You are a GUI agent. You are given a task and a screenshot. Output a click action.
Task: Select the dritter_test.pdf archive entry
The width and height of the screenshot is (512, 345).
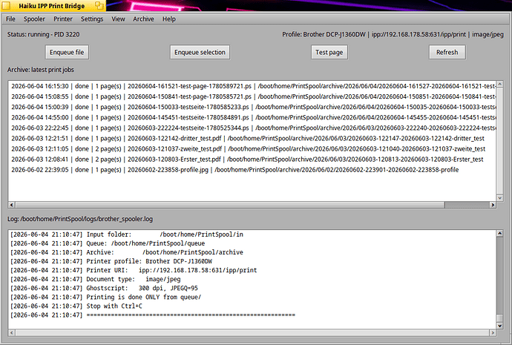pyautogui.click(x=252, y=139)
